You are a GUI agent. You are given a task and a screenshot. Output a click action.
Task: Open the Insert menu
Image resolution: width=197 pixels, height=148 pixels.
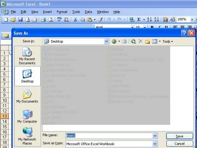point(47,12)
